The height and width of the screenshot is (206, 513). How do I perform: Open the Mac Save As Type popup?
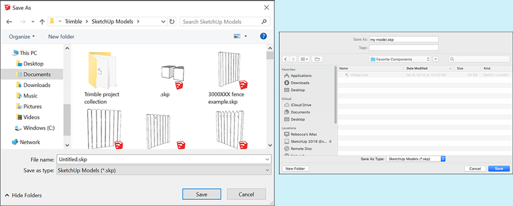click(x=416, y=159)
